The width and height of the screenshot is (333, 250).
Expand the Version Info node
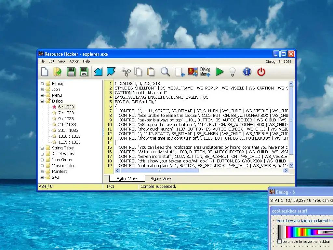tap(42, 166)
